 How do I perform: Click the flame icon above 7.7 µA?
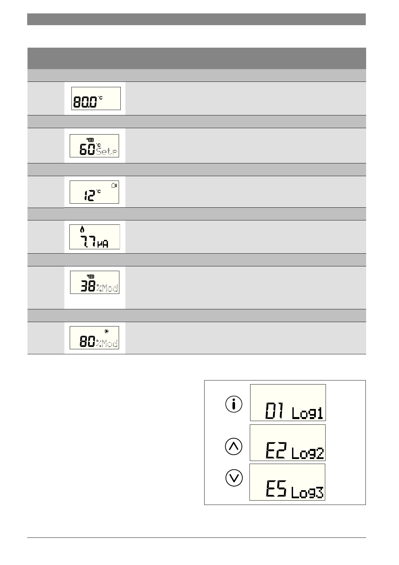point(82,229)
